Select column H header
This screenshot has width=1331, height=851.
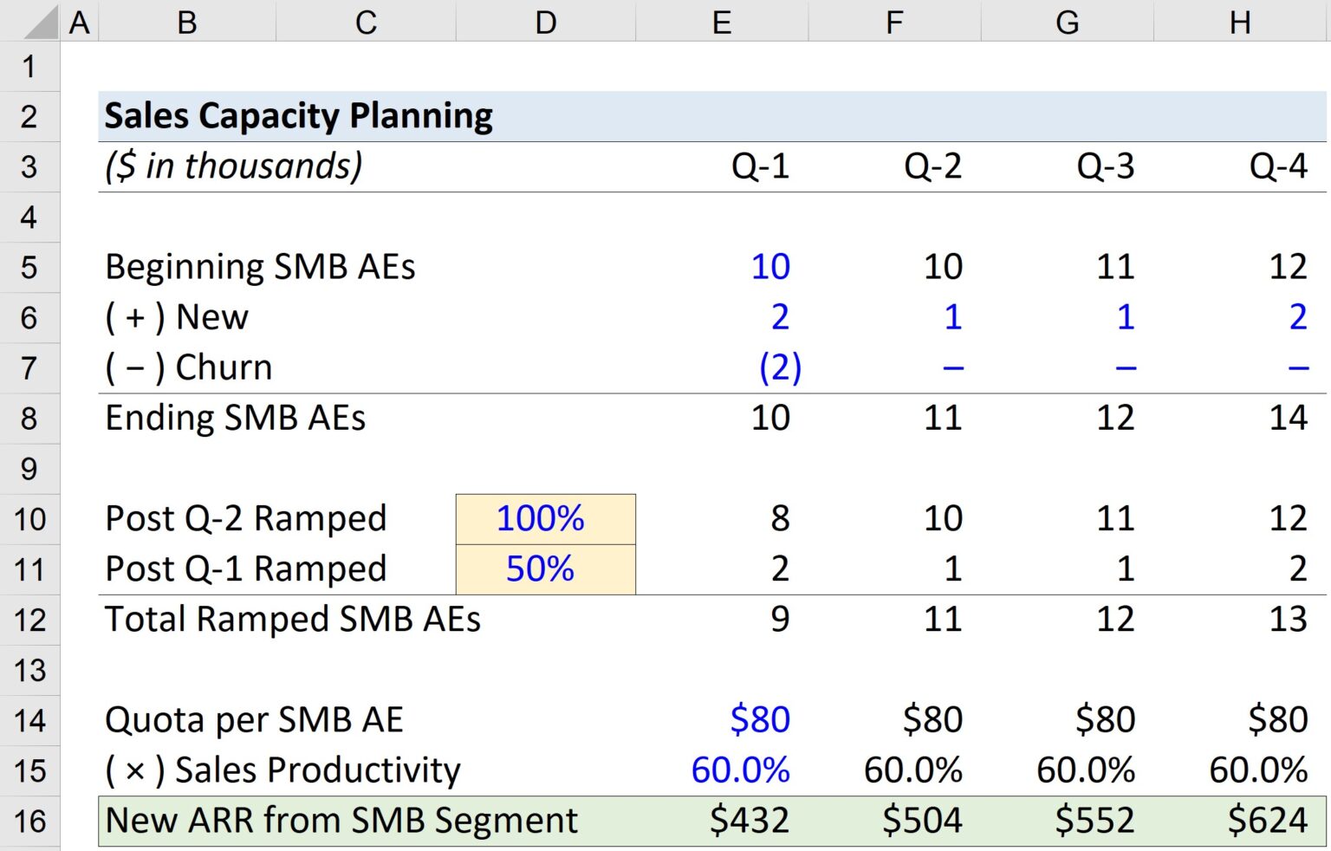pyautogui.click(x=1239, y=22)
